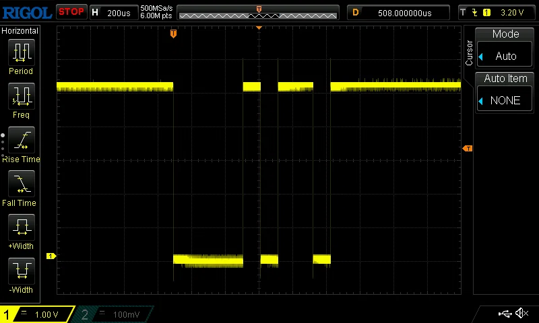Click the T trigger label in top bar

click(x=463, y=13)
